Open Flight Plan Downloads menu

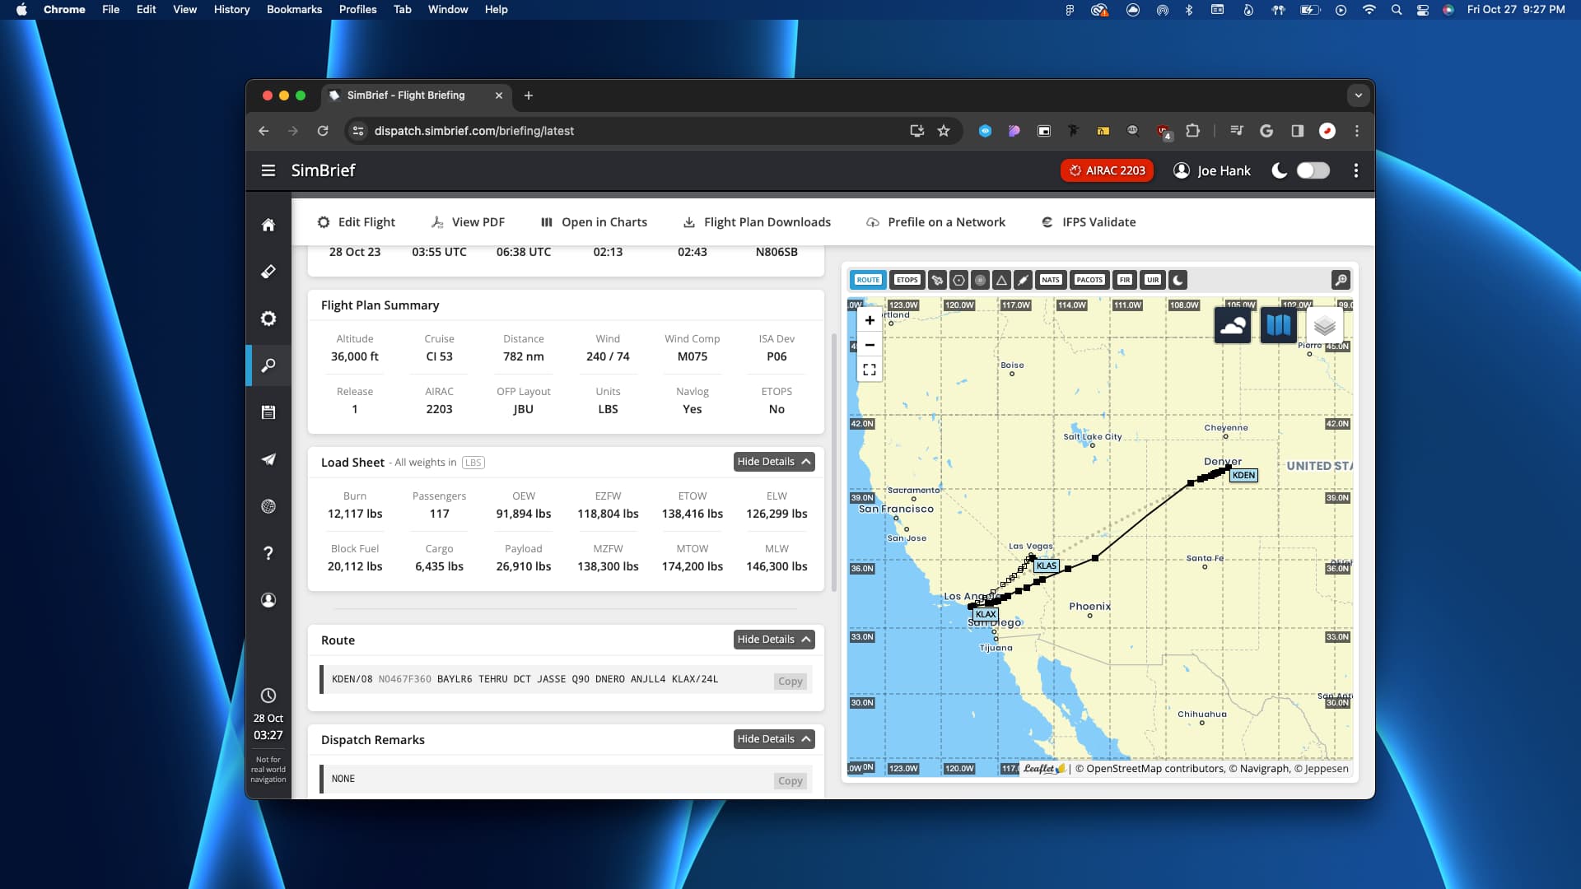click(x=757, y=222)
